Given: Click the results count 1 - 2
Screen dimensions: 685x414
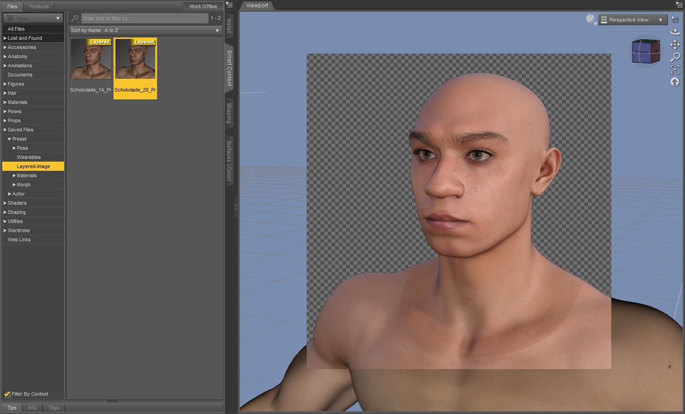Looking at the screenshot, I should click(216, 18).
